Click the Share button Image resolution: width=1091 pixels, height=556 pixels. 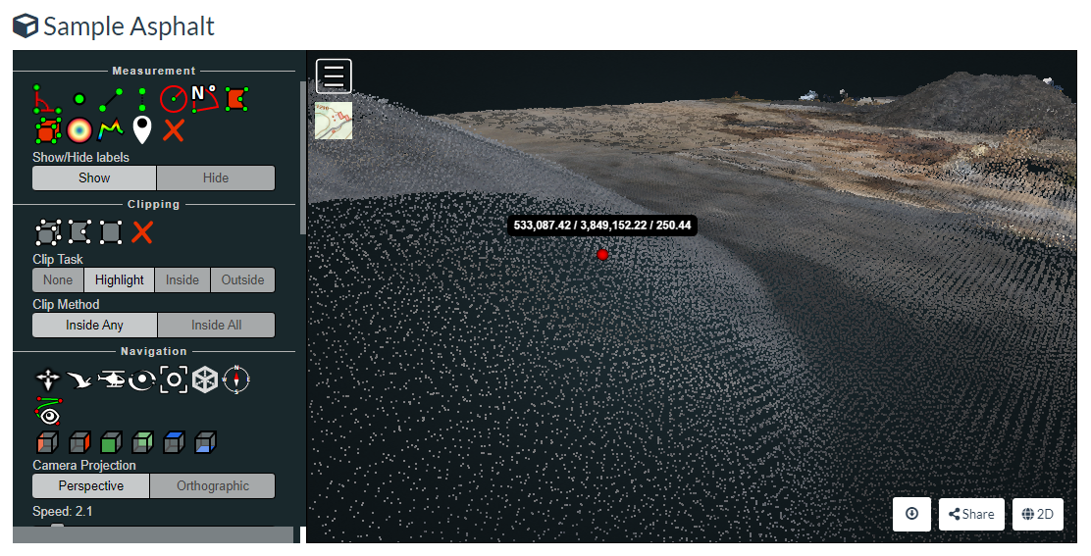pyautogui.click(x=971, y=514)
